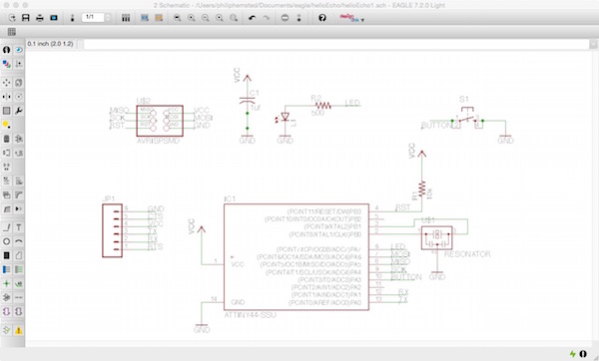The image size is (599, 361).
Task: Select the Miter tool
Action: coord(18,195)
